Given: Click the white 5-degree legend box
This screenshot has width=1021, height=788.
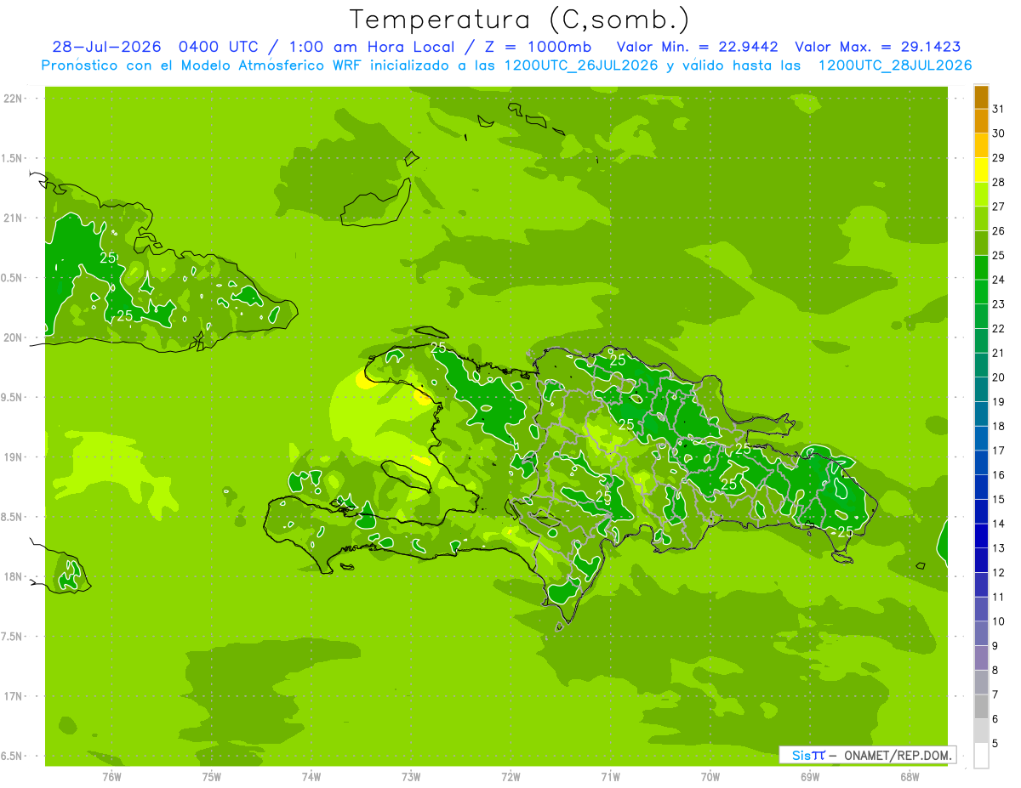Looking at the screenshot, I should click(x=981, y=756).
